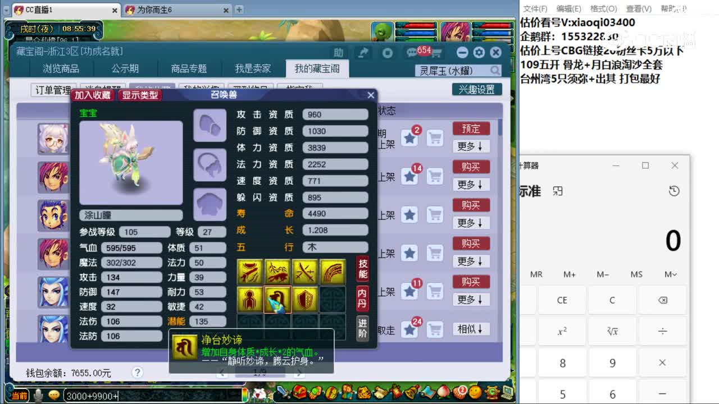Open Notepad 格式(O) menu
The width and height of the screenshot is (719, 404).
[x=604, y=8]
